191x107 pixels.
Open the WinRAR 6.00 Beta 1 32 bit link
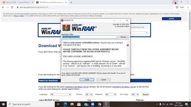pyautogui.click(x=124, y=87)
